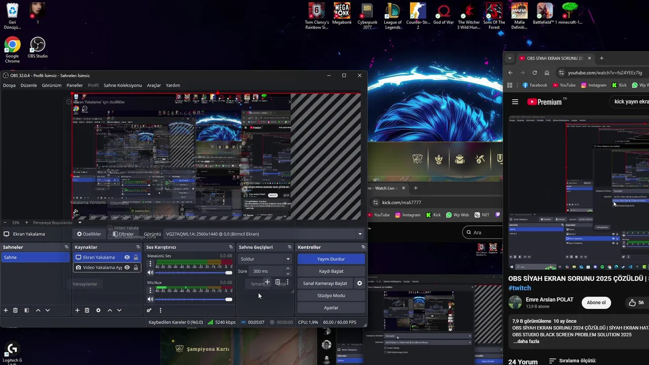Open virtual camera settings gear icon
The image size is (649, 365).
[359, 283]
